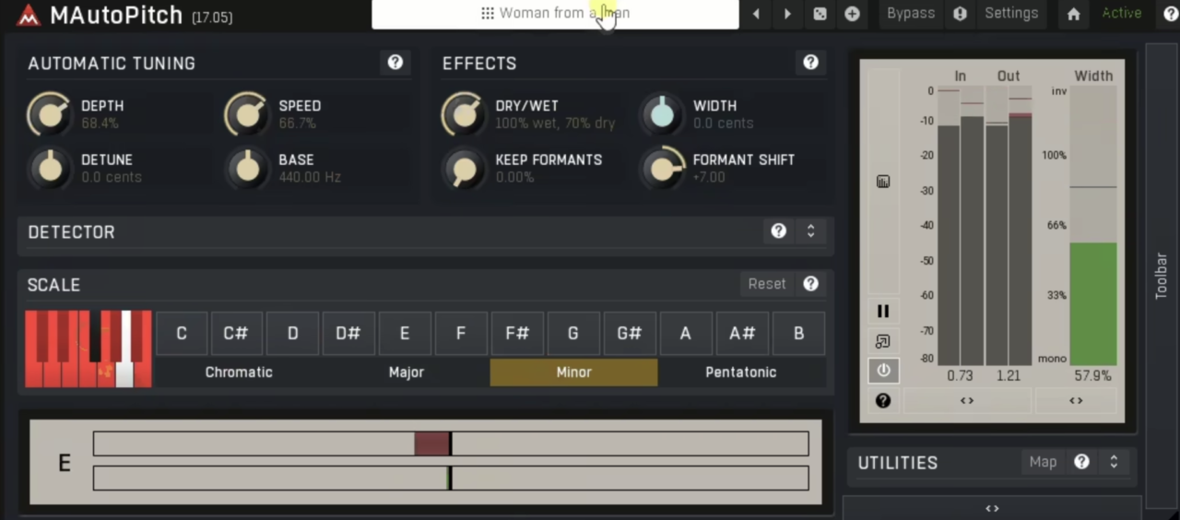Click the SPEED knob
This screenshot has width=1180, height=520.
247,114
